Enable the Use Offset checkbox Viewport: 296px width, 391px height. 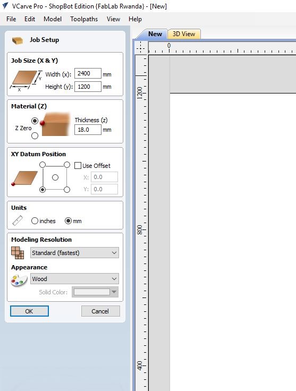78,166
